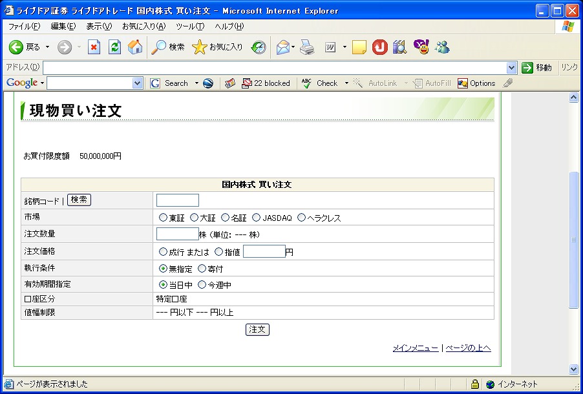Follow the ページの上へ link
583x394 pixels.
(469, 348)
